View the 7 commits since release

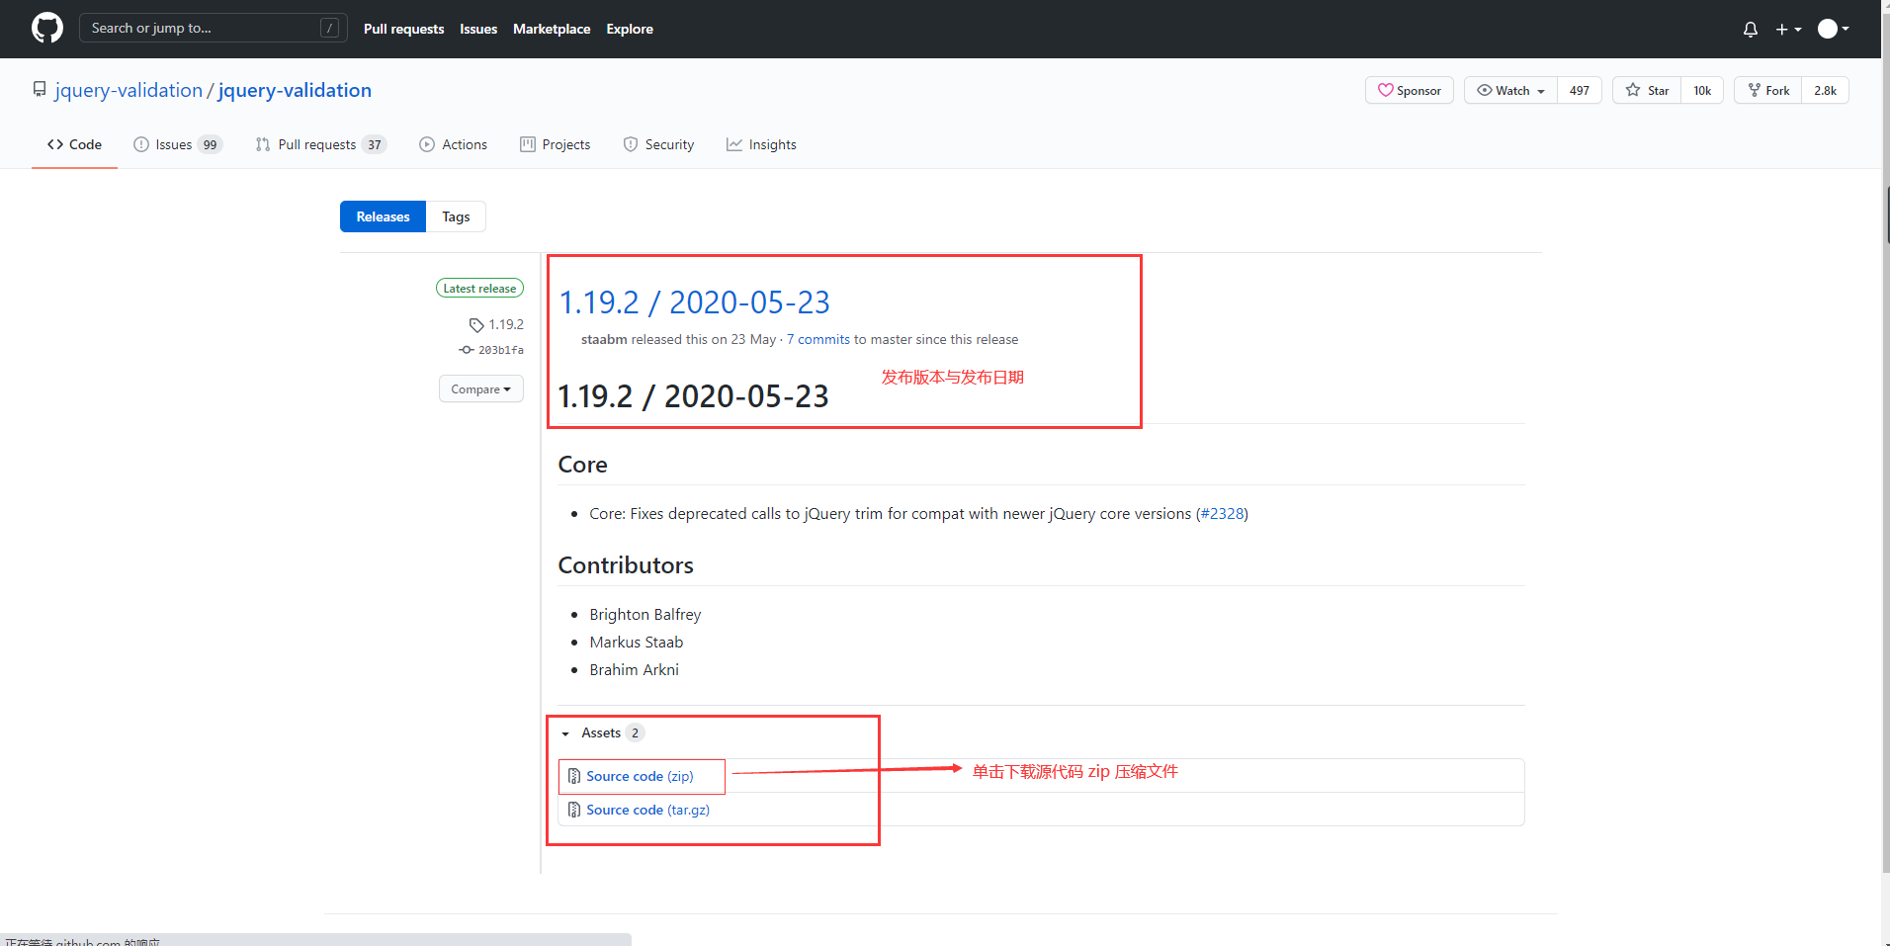click(818, 339)
